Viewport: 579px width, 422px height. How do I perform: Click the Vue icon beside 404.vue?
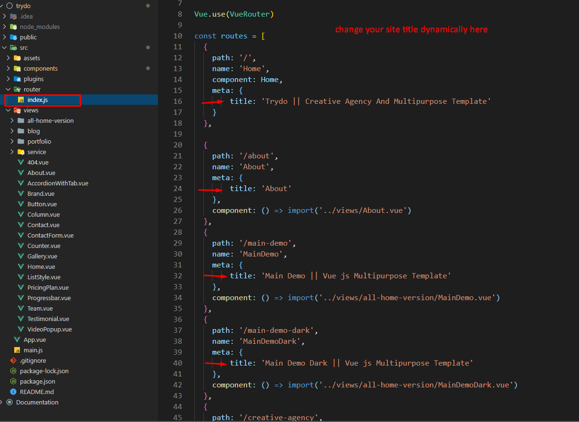coord(21,162)
